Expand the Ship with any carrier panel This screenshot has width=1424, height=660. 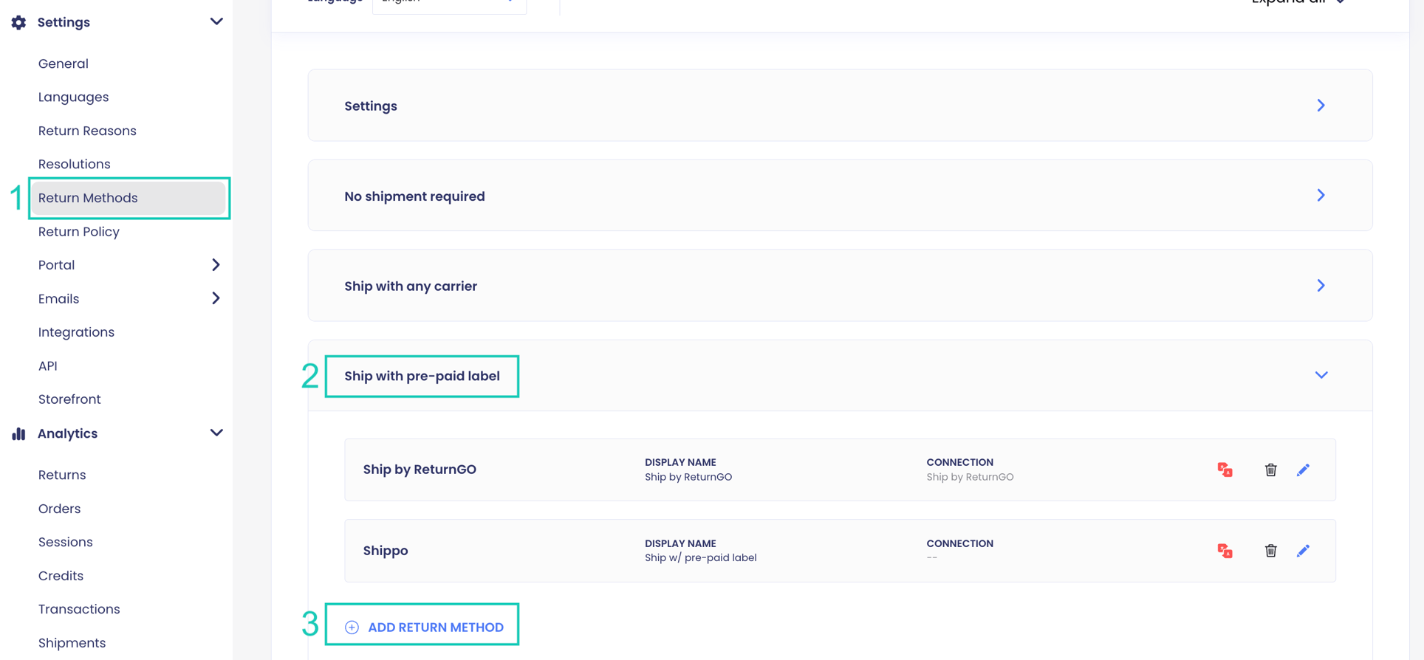(x=1321, y=286)
